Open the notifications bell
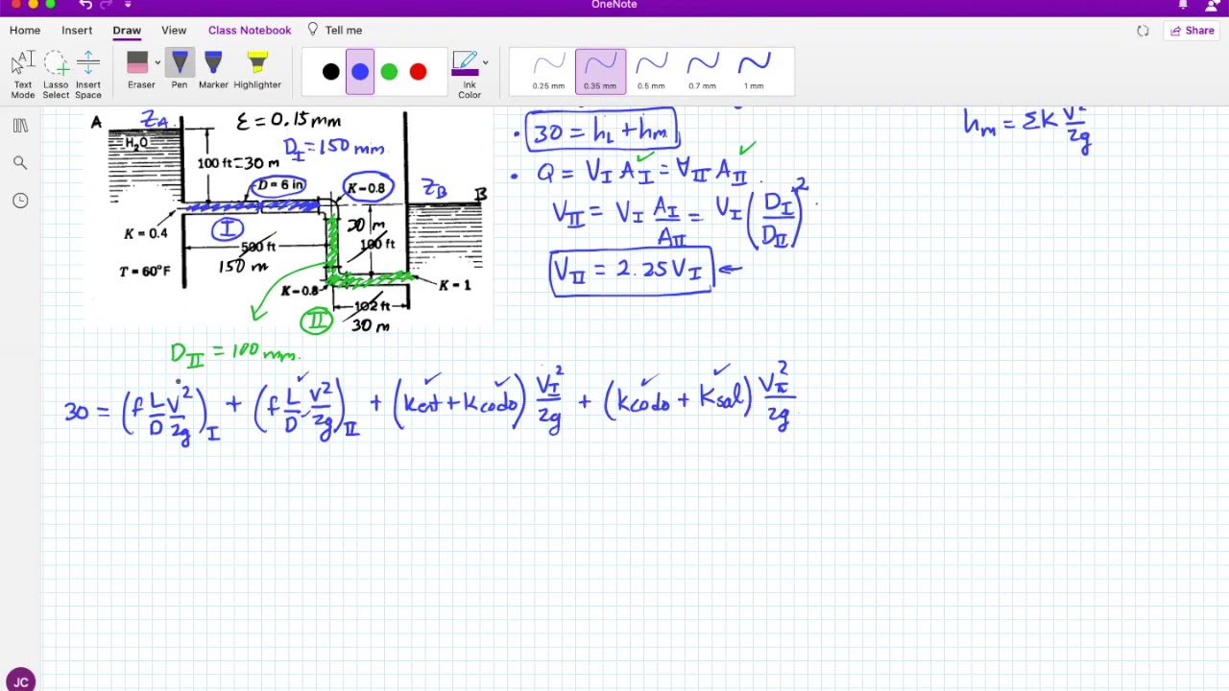 (1183, 5)
